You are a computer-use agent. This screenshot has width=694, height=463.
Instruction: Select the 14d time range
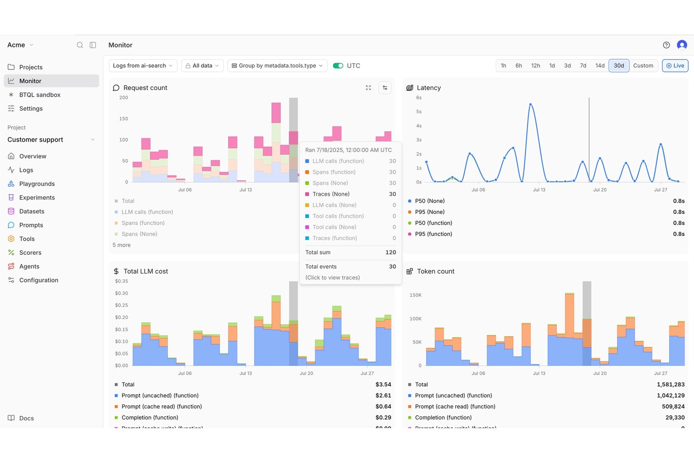[x=600, y=66]
